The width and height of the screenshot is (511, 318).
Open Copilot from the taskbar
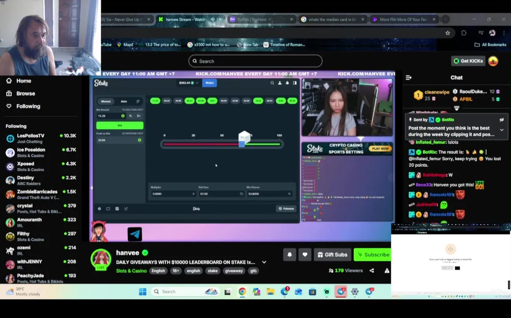(x=257, y=291)
